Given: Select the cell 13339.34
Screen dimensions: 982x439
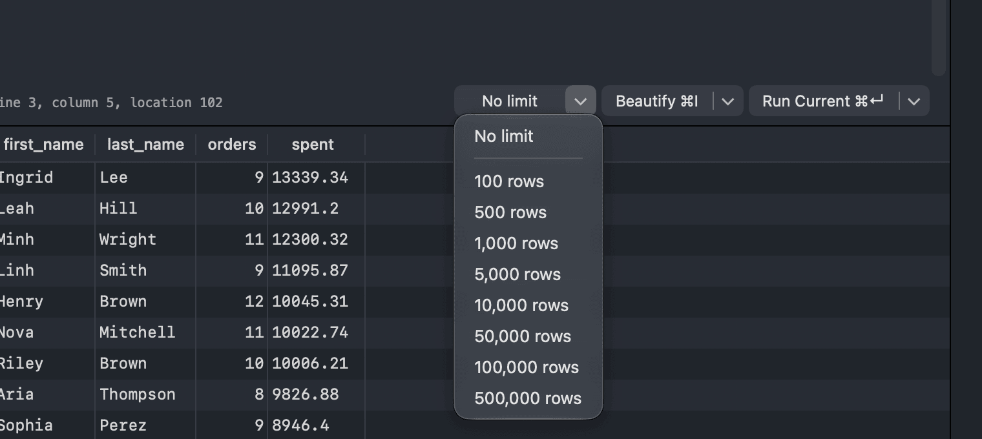Looking at the screenshot, I should coord(316,178).
